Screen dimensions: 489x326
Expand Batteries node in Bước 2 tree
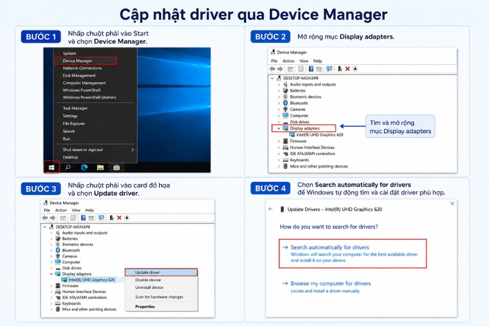pos(279,91)
